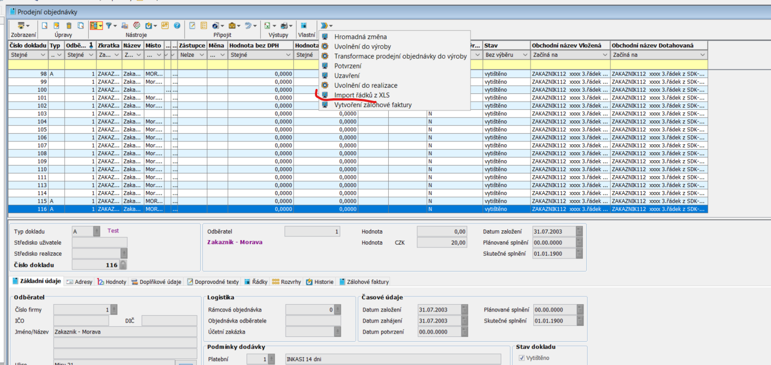Click the blue question mark help icon
The height and width of the screenshot is (365, 771).
(x=177, y=25)
